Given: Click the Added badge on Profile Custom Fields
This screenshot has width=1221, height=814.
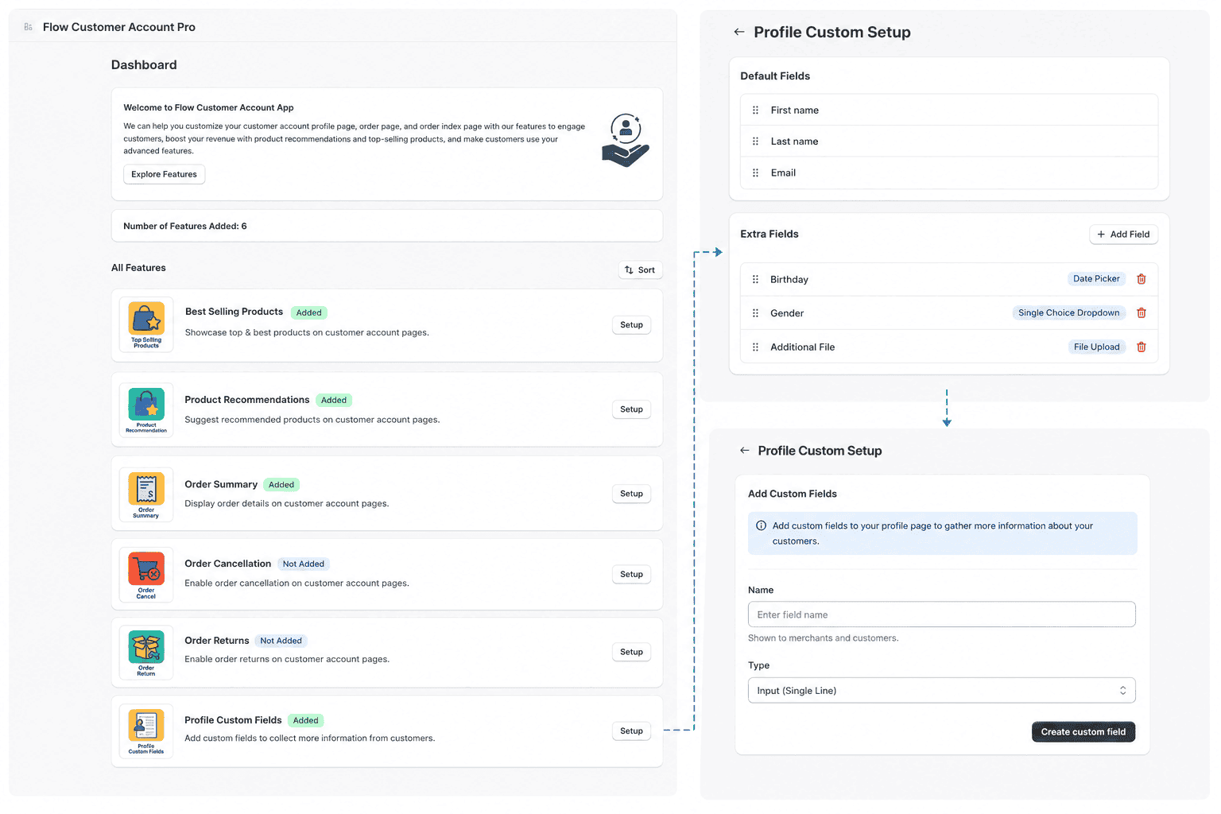Looking at the screenshot, I should [x=305, y=721].
